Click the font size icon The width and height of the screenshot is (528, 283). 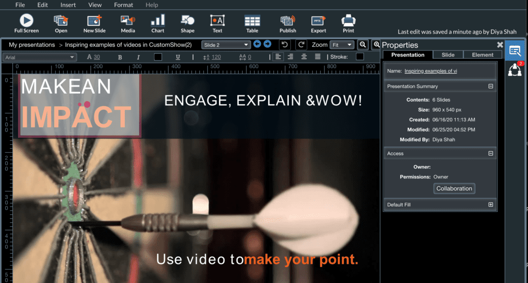coord(89,57)
